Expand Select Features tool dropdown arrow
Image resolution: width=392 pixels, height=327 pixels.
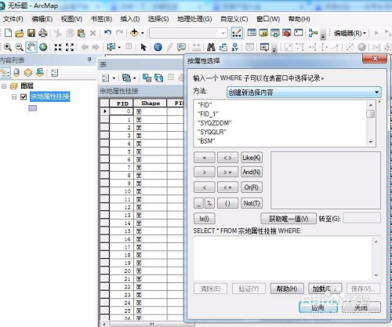119,47
